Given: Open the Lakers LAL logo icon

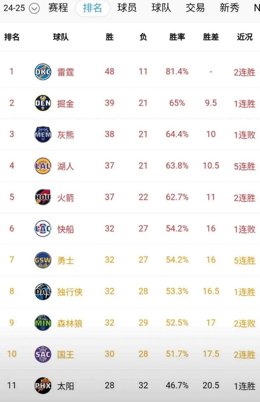Looking at the screenshot, I should 43,166.
